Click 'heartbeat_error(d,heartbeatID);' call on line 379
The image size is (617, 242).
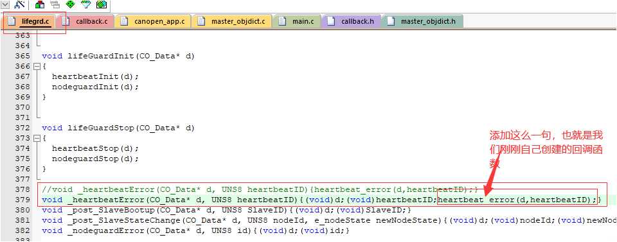(517, 200)
